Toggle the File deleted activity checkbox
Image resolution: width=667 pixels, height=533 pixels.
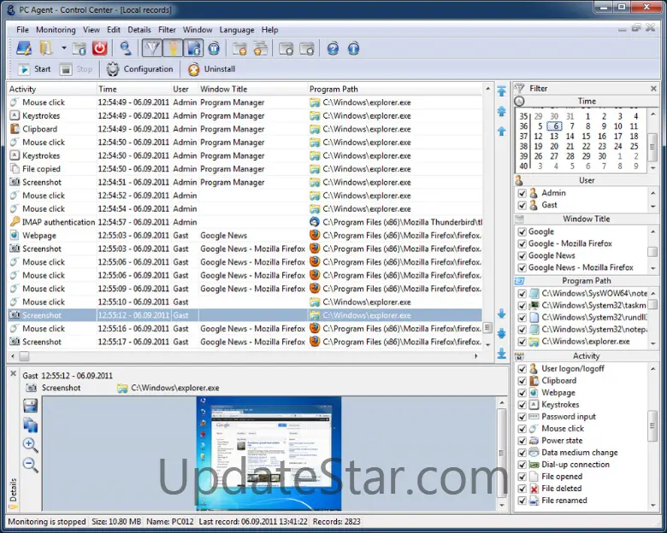[x=522, y=489]
